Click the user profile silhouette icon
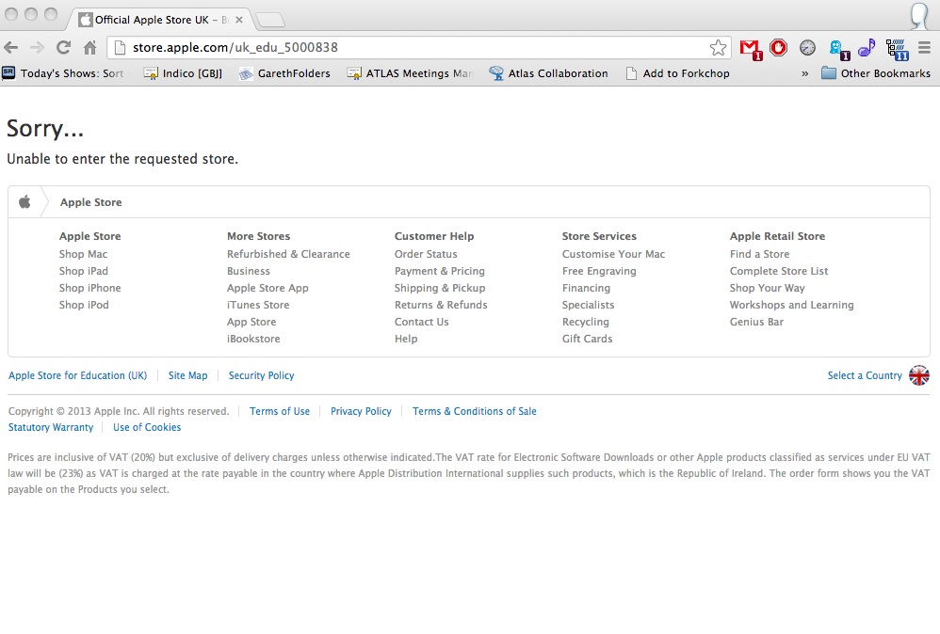Screen dimensions: 940x634 (x=919, y=16)
